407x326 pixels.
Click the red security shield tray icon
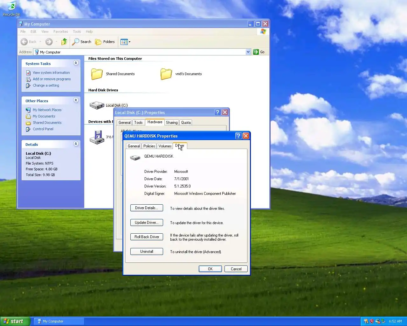372,321
